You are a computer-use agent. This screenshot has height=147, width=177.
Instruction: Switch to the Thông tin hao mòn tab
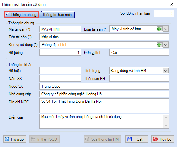coord(57,15)
